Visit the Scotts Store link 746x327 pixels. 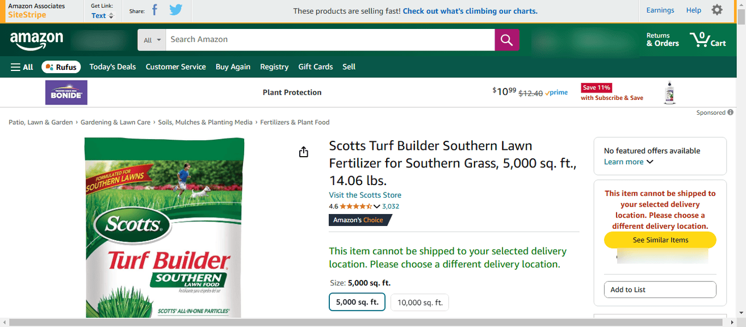[x=364, y=195]
